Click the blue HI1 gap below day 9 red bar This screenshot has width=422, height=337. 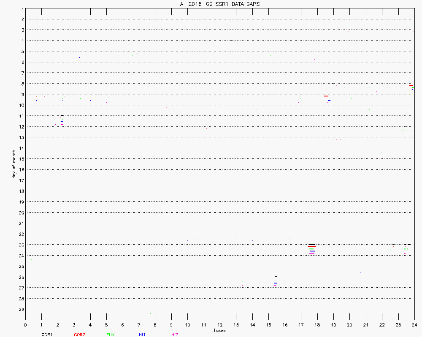(329, 100)
